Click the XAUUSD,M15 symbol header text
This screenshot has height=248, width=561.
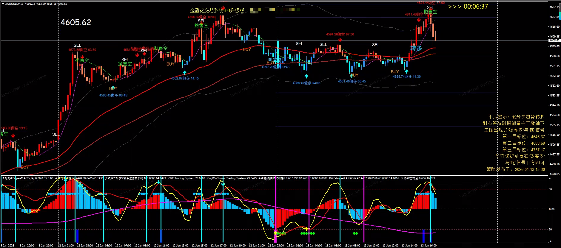pos(14,4)
